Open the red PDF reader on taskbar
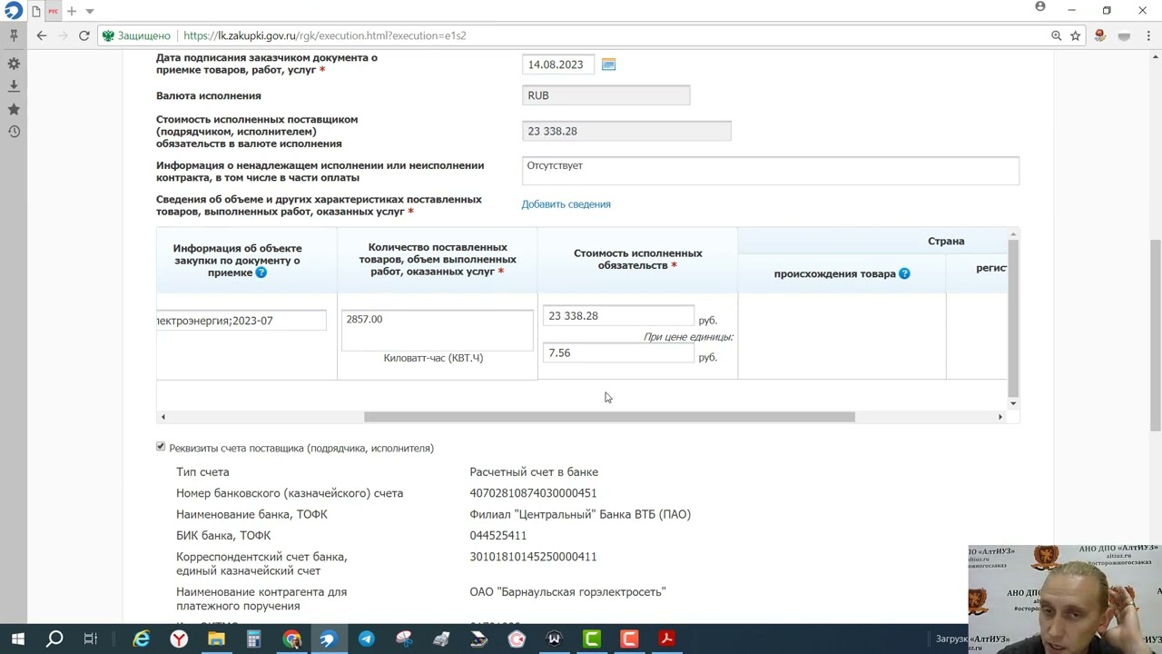This screenshot has width=1162, height=654. click(x=666, y=639)
